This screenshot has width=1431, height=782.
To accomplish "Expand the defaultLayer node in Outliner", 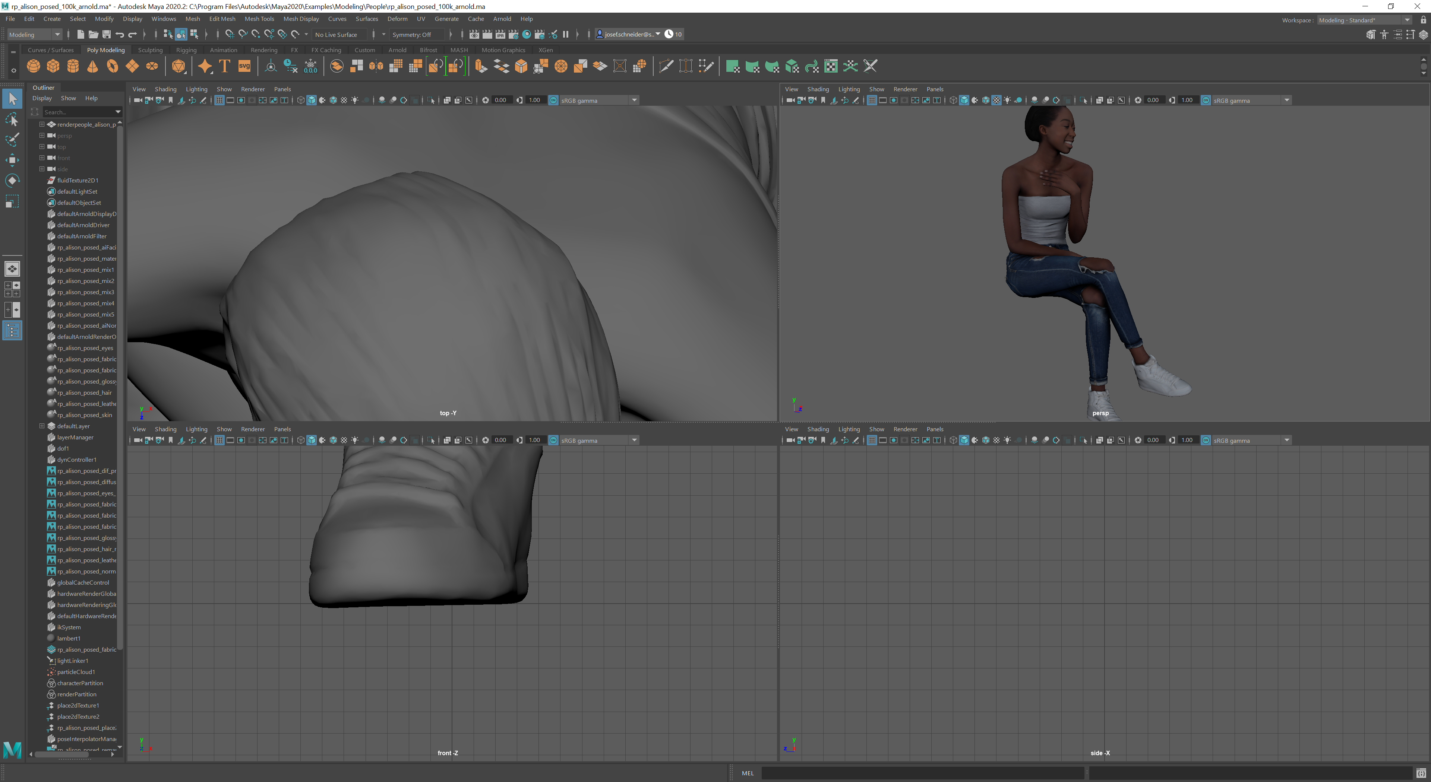I will [x=42, y=426].
